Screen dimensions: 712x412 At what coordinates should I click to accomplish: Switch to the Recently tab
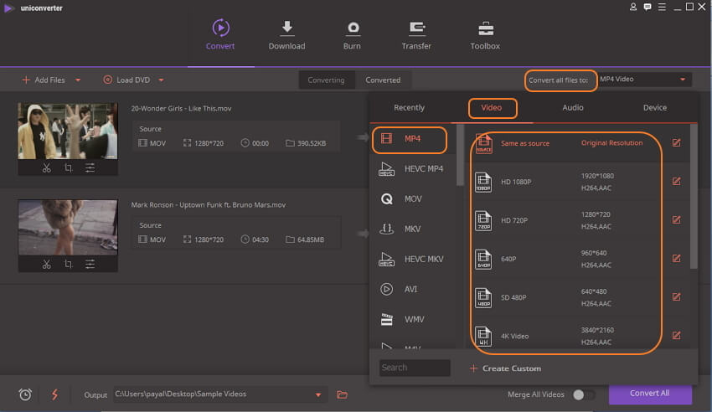(409, 107)
